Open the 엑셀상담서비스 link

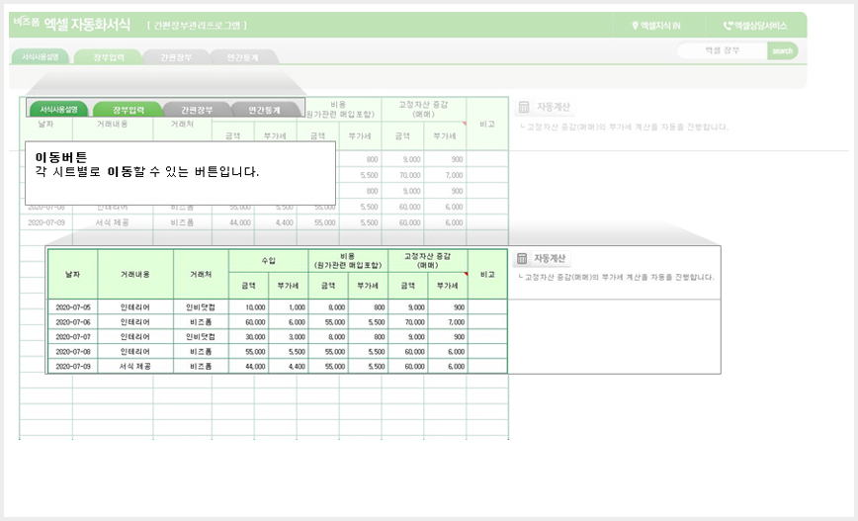point(755,26)
